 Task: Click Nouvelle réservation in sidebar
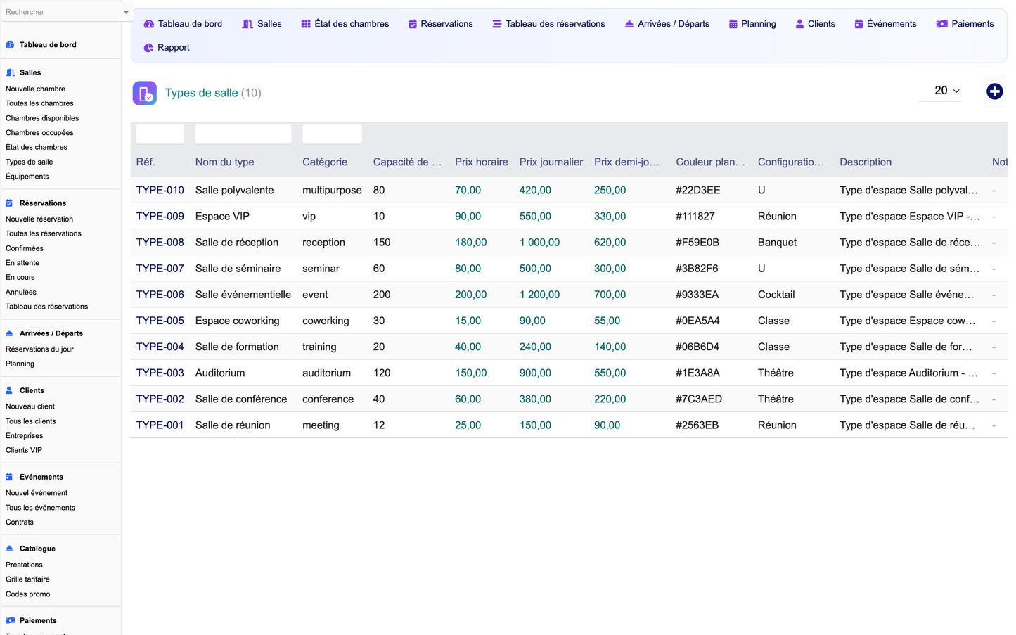coord(39,219)
